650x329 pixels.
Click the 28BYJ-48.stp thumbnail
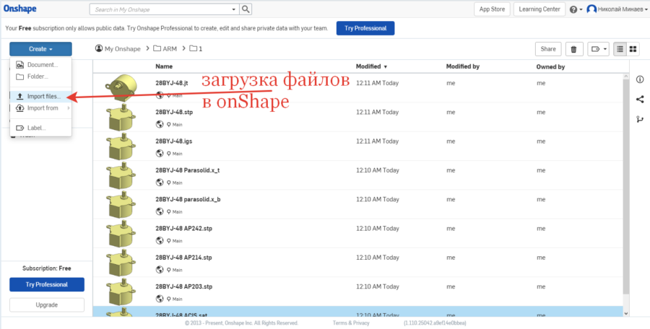click(121, 118)
